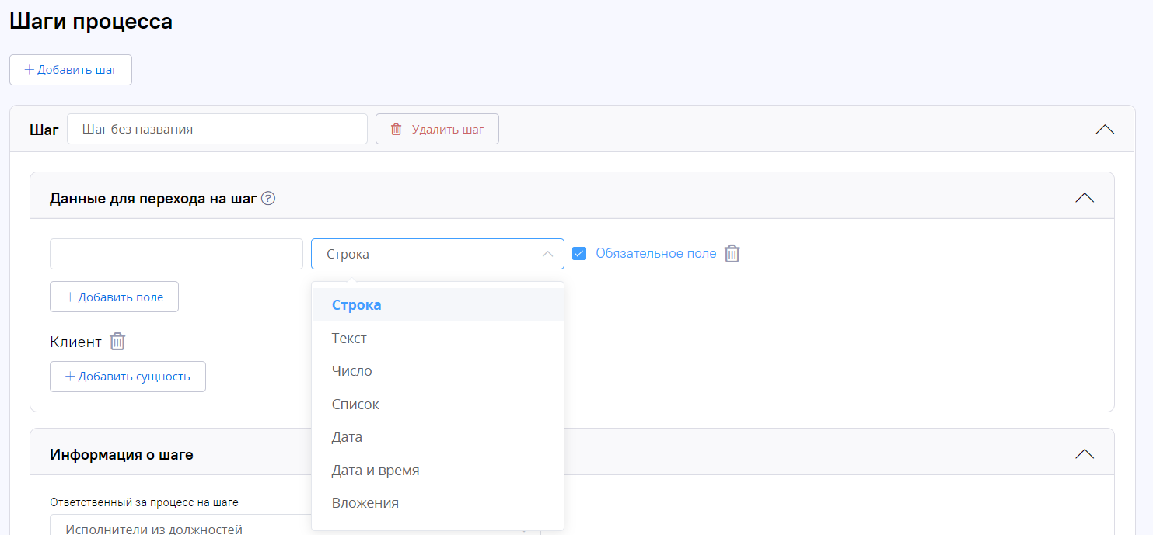Click the step name field «Шаг без названия»
The width and height of the screenshot is (1153, 535).
[x=217, y=129]
